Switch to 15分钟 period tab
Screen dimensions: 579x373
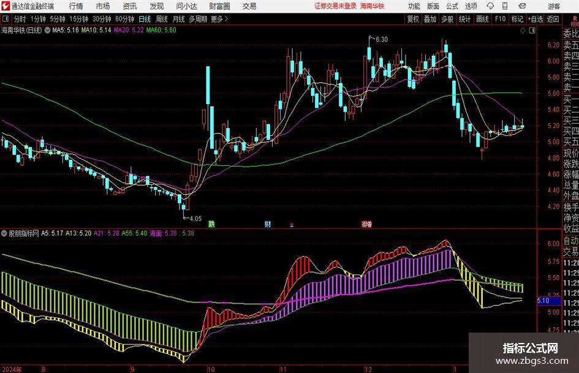click(x=79, y=19)
